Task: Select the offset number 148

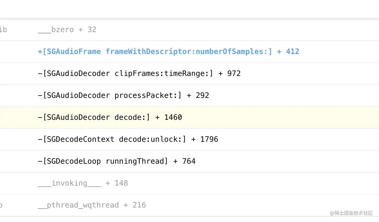Action: 121,183
